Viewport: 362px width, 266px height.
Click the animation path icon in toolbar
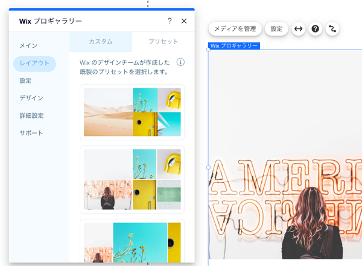[332, 29]
